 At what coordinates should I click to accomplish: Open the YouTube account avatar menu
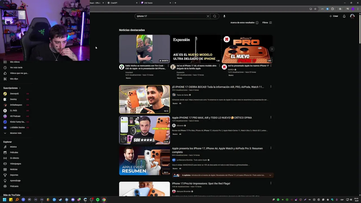pos(352,16)
